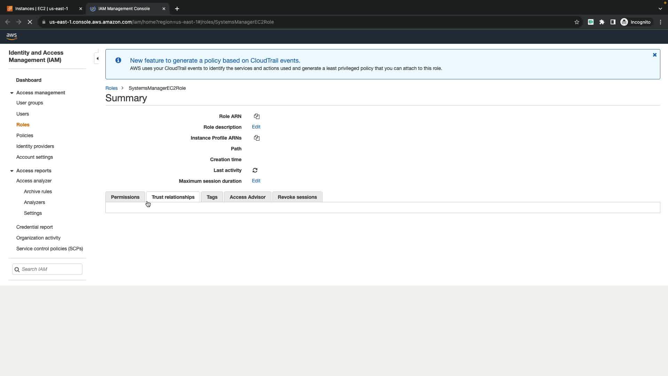
Task: Collapse the Access management section
Action: (x=12, y=93)
